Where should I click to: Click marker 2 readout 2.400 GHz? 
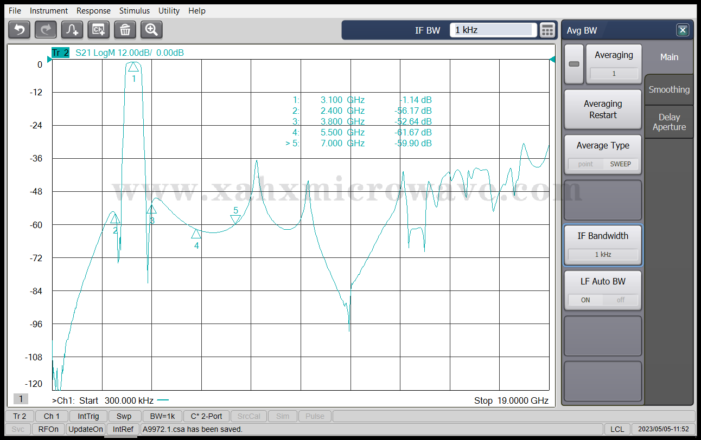coord(342,111)
